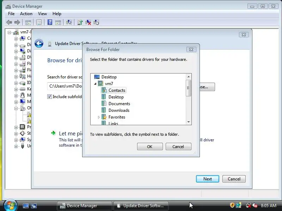Click the folder list scroll down arrow
Viewport: 282px width, 211px height.
coord(189,122)
